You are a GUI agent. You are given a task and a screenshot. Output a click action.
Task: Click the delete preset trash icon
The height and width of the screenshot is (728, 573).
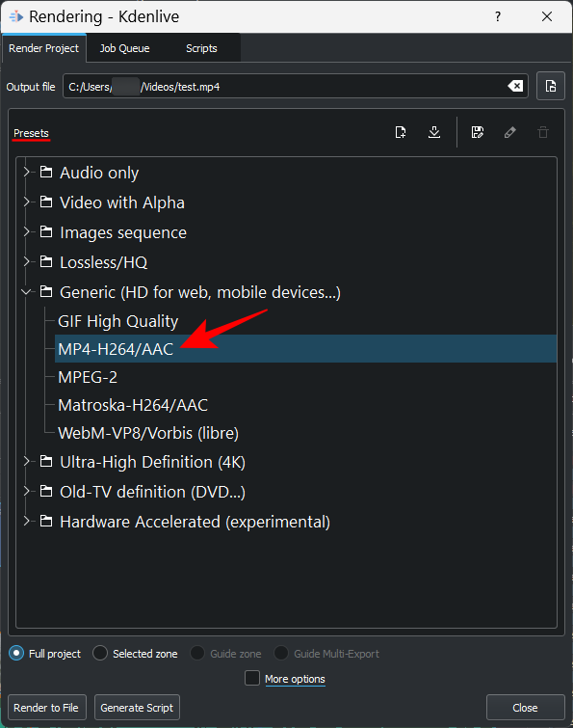(x=543, y=132)
